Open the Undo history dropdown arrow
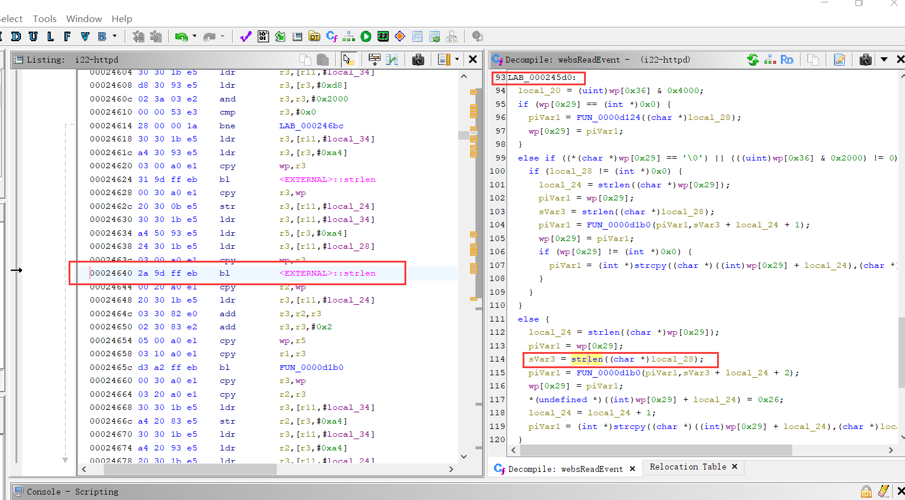This screenshot has width=905, height=500. 194,36
